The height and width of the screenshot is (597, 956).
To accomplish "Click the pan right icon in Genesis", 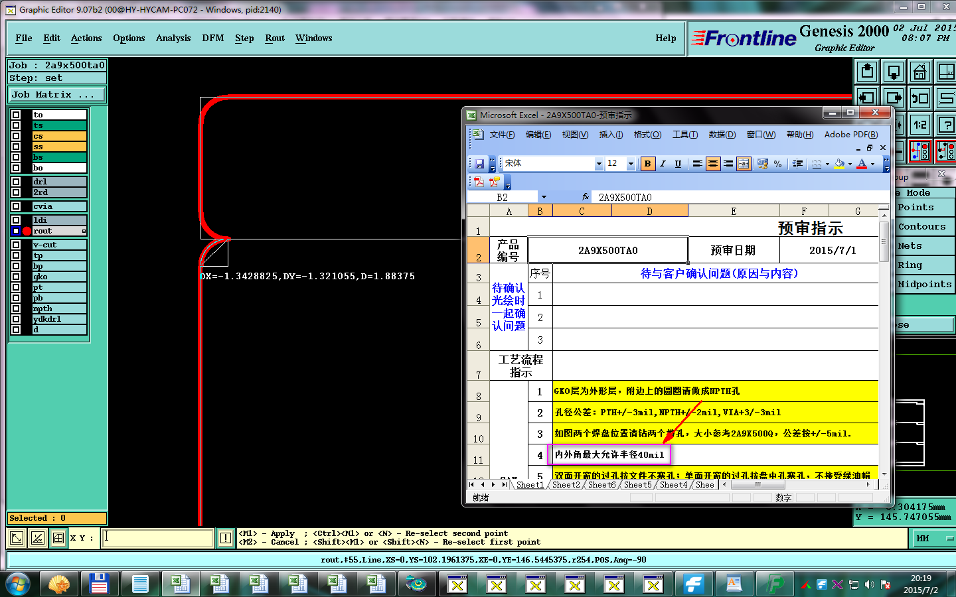I will pyautogui.click(x=894, y=98).
